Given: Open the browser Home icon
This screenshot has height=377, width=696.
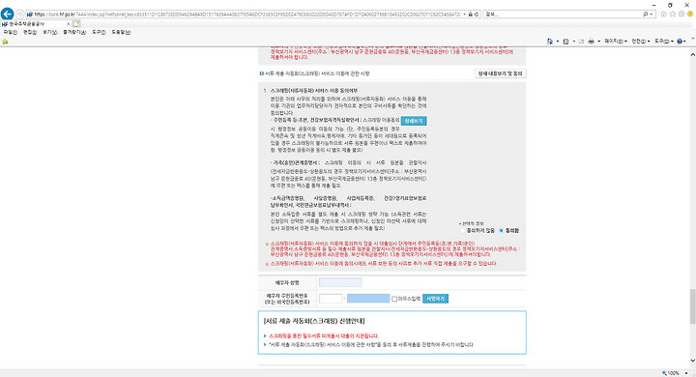Looking at the screenshot, I should (x=663, y=14).
